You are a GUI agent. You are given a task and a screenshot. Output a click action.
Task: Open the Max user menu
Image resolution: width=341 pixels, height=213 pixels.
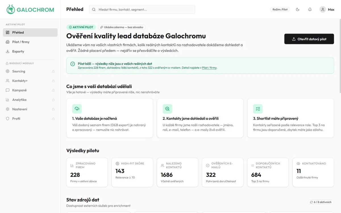[x=327, y=9]
